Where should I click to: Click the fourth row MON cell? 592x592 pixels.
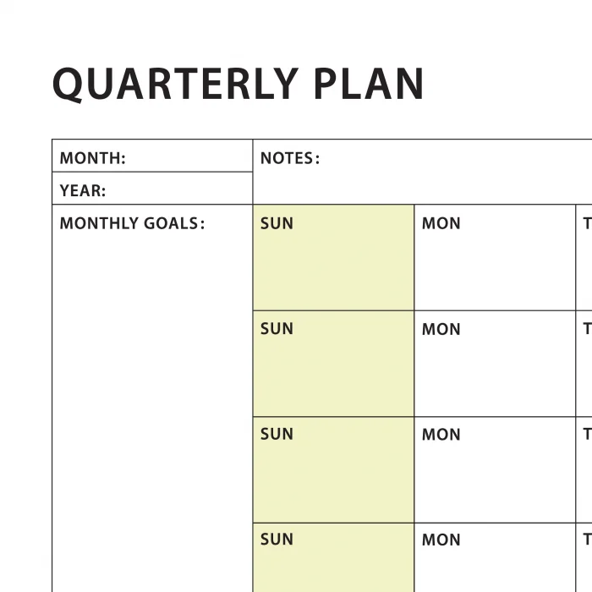[x=495, y=562]
